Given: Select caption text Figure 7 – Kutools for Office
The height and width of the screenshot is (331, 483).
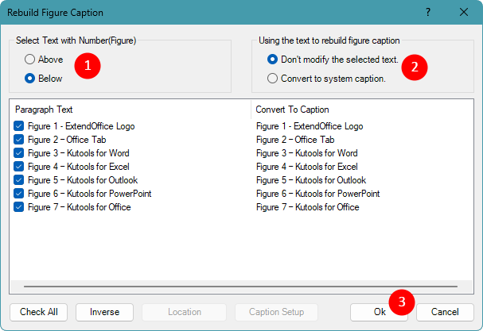Looking at the screenshot, I should click(308, 207).
